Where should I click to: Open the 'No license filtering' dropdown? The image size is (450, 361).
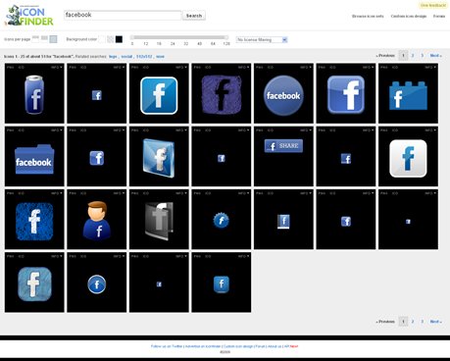(262, 39)
